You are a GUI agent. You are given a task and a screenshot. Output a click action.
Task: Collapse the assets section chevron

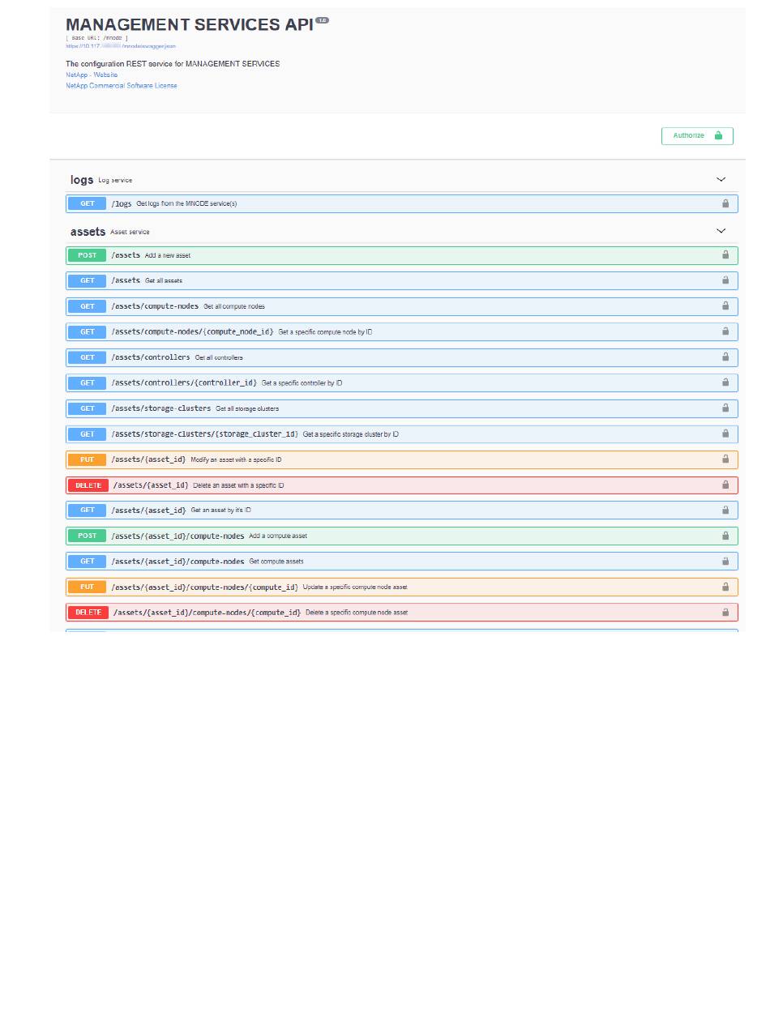tap(721, 231)
